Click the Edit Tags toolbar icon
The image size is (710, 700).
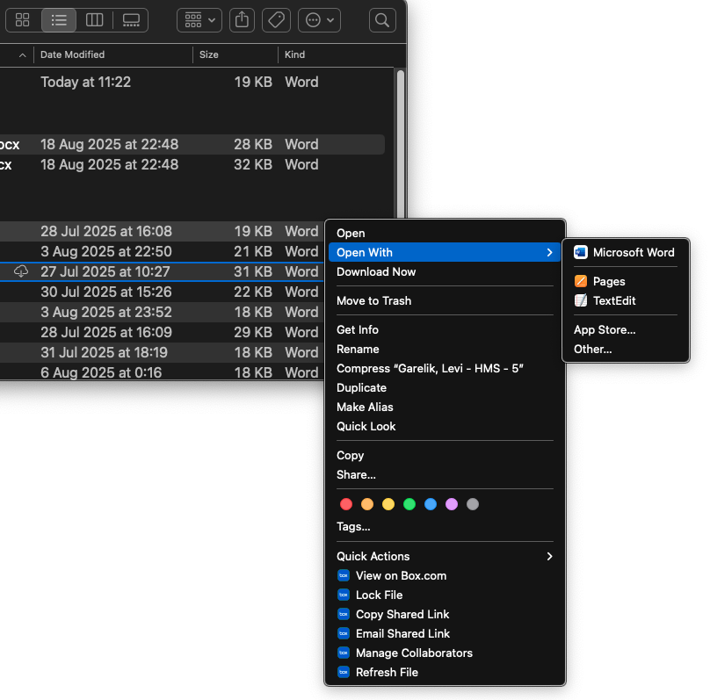pyautogui.click(x=276, y=19)
